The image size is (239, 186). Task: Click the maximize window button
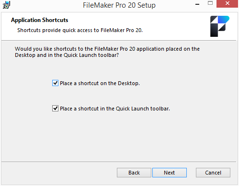tap(210, 3)
